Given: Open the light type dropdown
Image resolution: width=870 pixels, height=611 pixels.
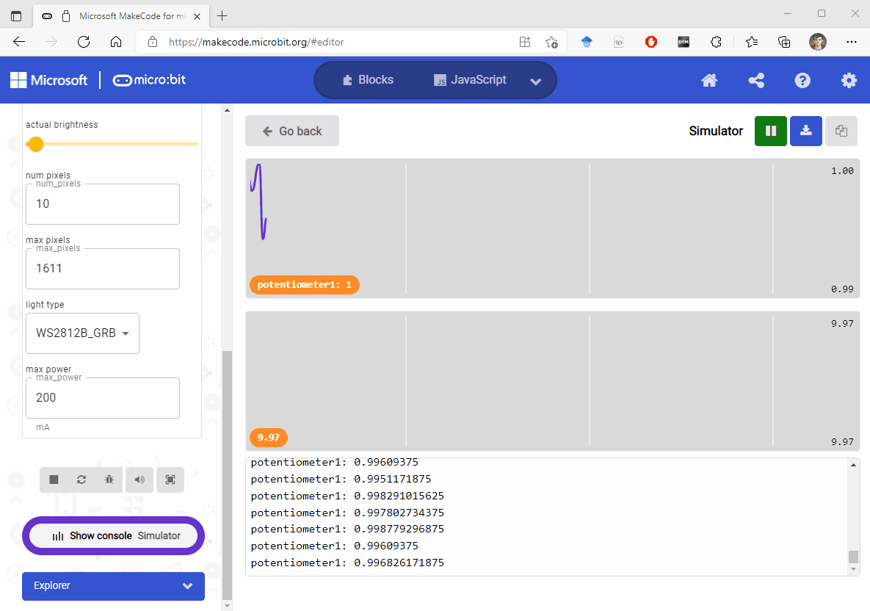Looking at the screenshot, I should pyautogui.click(x=82, y=333).
